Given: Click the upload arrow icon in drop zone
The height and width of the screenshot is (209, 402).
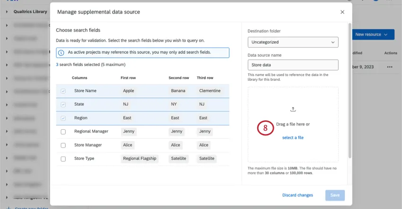Looking at the screenshot, I should click(x=293, y=109).
